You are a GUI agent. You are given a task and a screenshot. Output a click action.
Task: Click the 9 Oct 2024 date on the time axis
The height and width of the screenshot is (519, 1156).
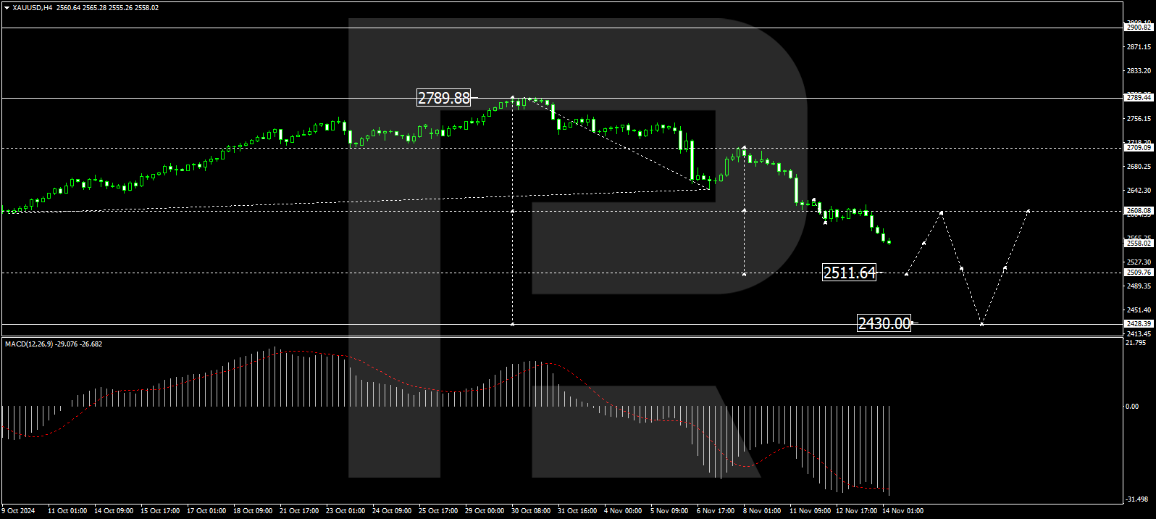pos(20,511)
